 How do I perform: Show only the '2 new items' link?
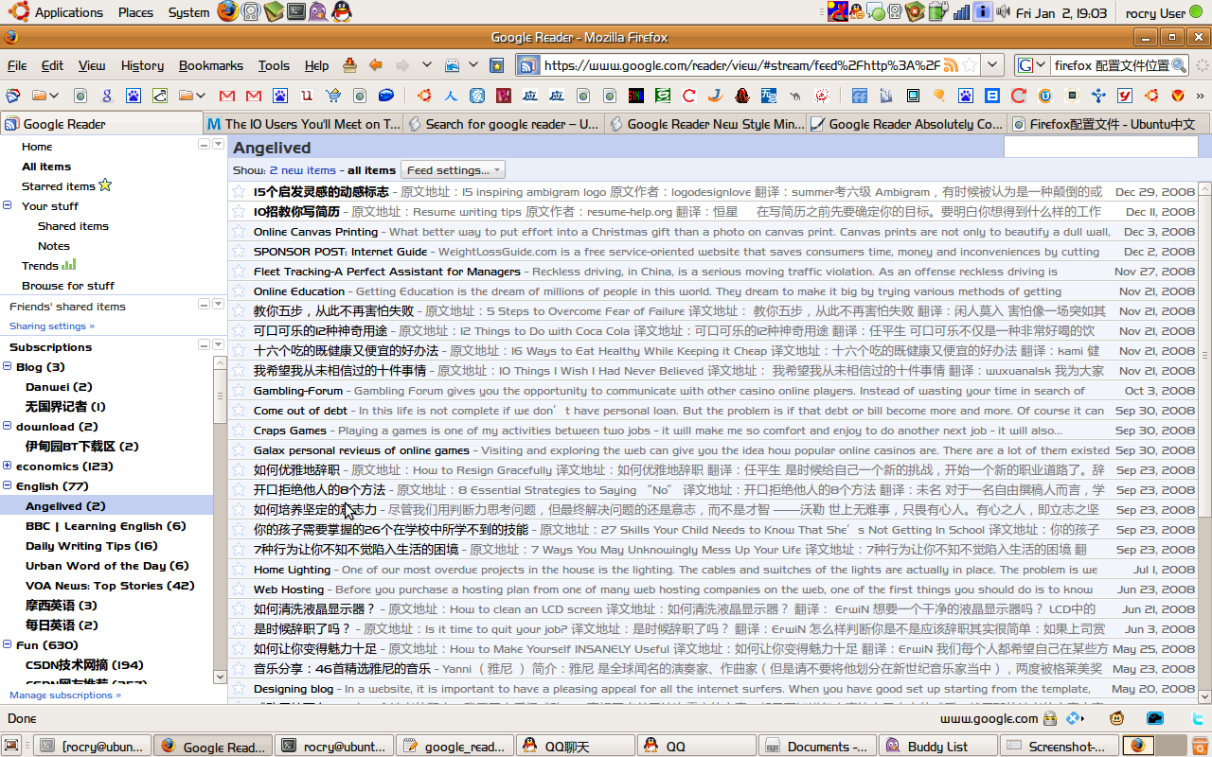[302, 170]
